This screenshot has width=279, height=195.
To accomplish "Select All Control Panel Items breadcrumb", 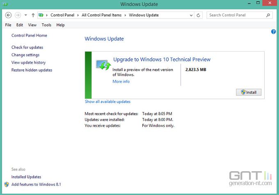I will [102, 15].
